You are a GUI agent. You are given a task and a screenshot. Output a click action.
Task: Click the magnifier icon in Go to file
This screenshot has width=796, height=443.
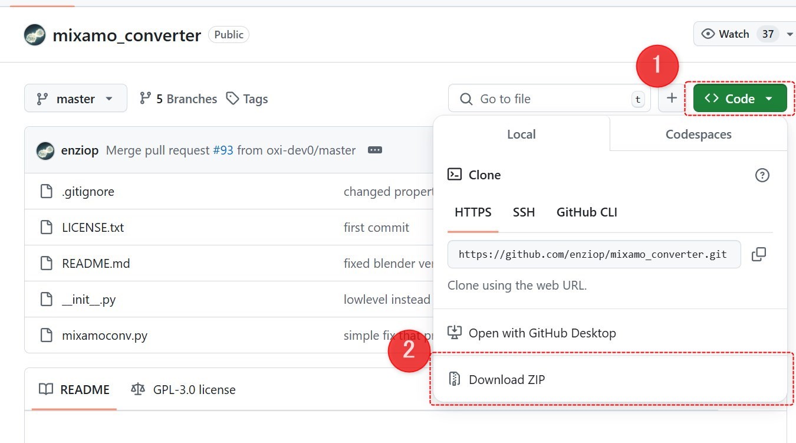pos(466,99)
